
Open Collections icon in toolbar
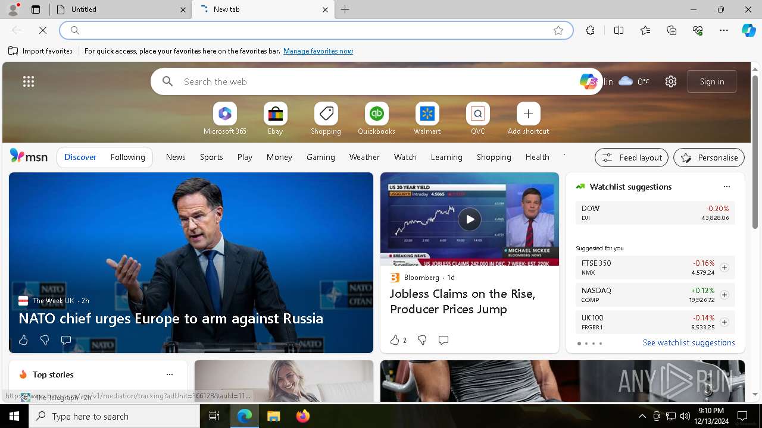coord(672,30)
